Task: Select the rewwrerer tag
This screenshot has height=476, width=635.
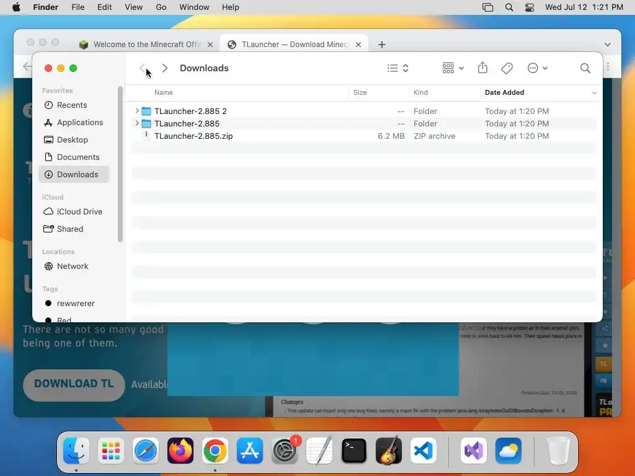Action: [74, 304]
